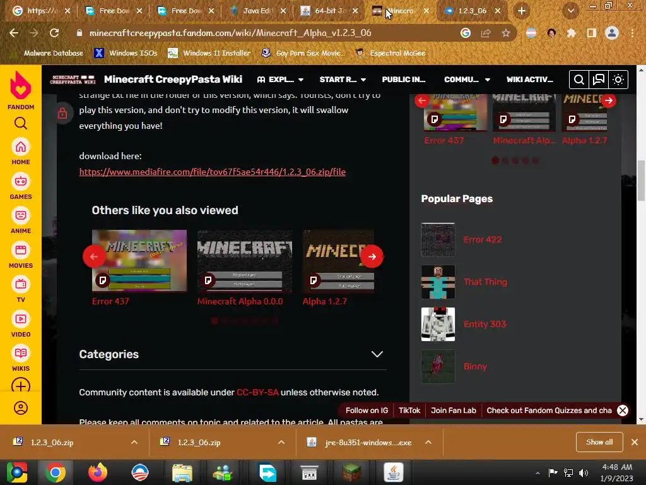The height and width of the screenshot is (485, 646).
Task: Open the That Thing popular page link
Action: tap(485, 282)
